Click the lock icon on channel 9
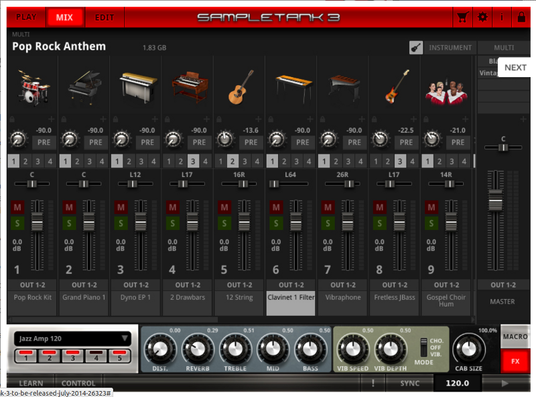 426,119
